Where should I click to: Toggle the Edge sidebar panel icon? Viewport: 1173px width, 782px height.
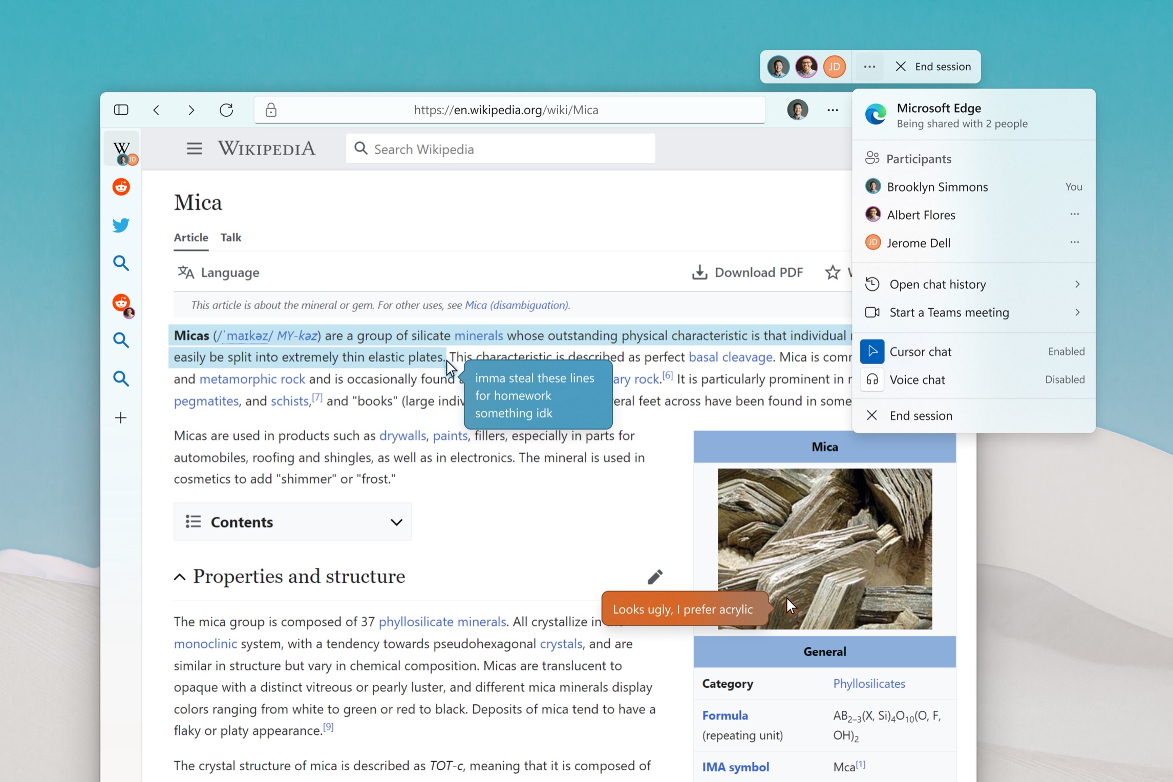pyautogui.click(x=121, y=110)
